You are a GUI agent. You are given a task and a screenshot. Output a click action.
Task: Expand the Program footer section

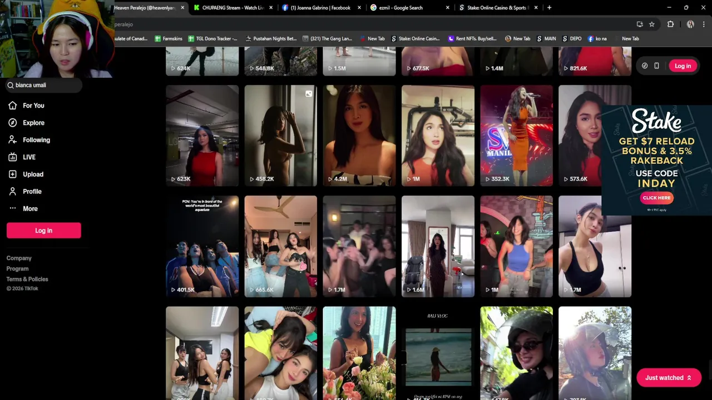pos(17,269)
